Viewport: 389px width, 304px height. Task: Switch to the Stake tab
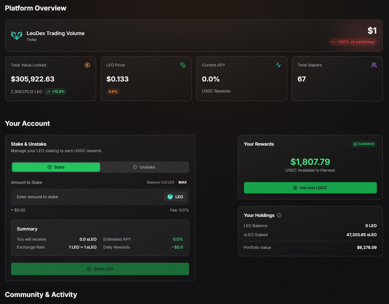tap(56, 167)
